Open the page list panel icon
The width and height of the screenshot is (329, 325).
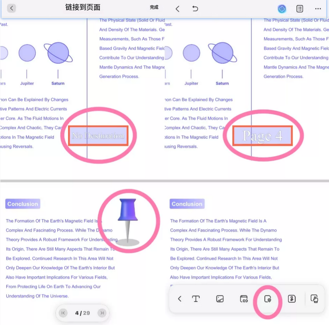[299, 9]
